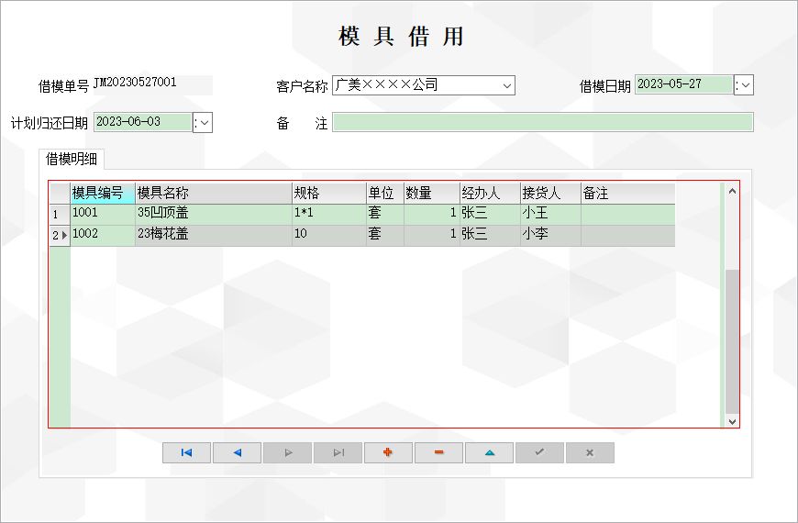Click 小王 in the 接货人 column
The width and height of the screenshot is (798, 523).
pyautogui.click(x=550, y=215)
